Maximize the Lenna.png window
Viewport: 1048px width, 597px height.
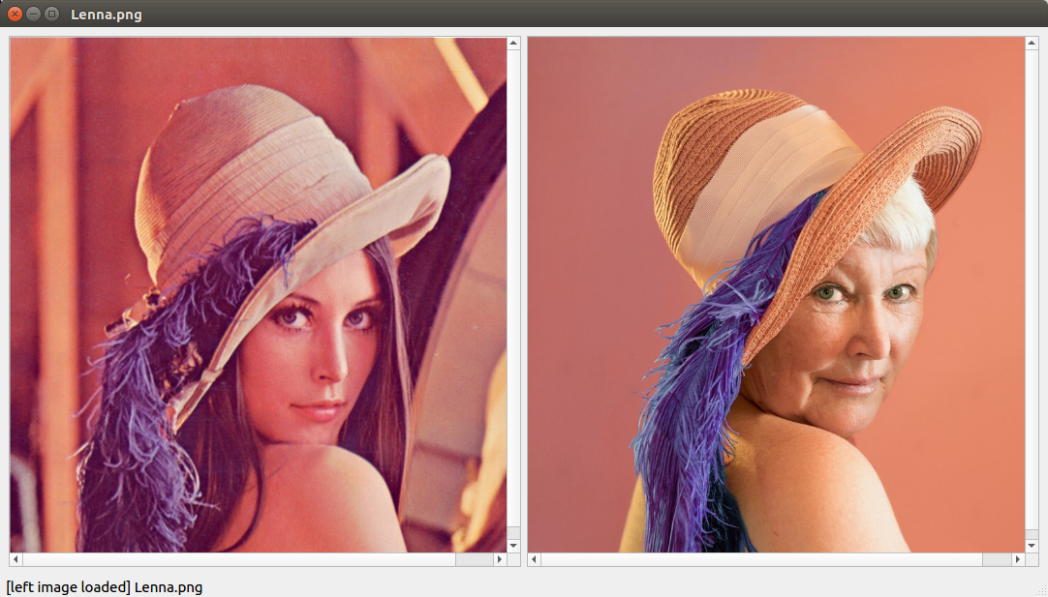click(x=51, y=14)
